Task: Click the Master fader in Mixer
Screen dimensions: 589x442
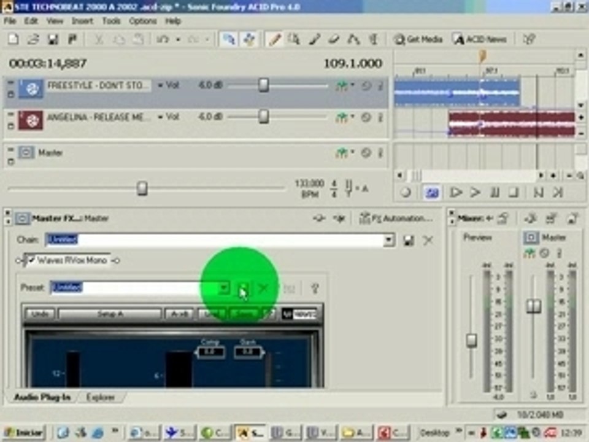Action: [x=533, y=306]
